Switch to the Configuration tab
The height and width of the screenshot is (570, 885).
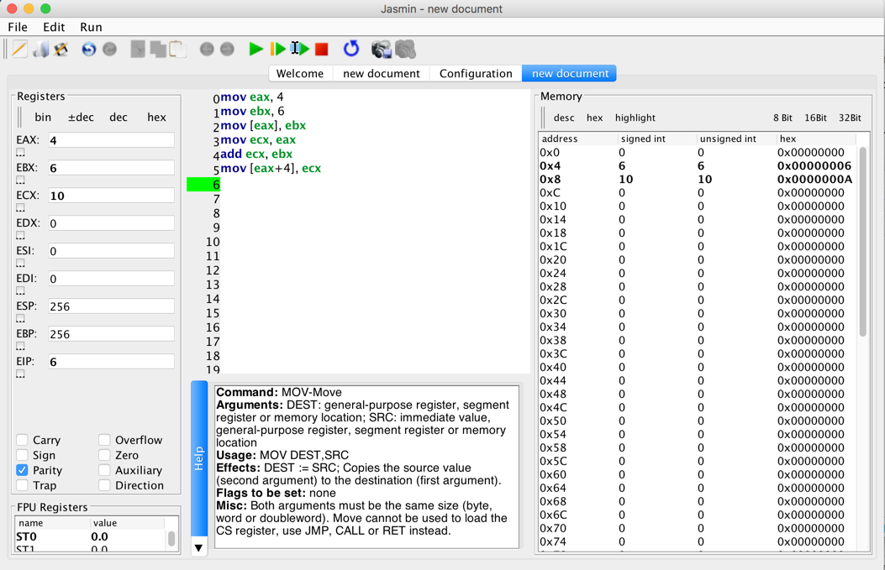[x=476, y=74]
